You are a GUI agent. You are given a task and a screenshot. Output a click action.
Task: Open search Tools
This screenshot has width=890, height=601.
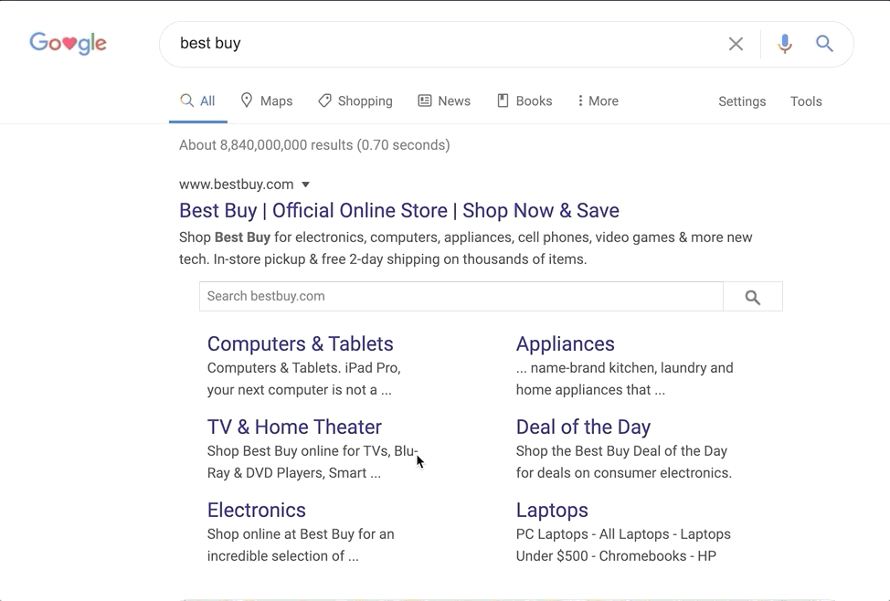[x=806, y=101]
